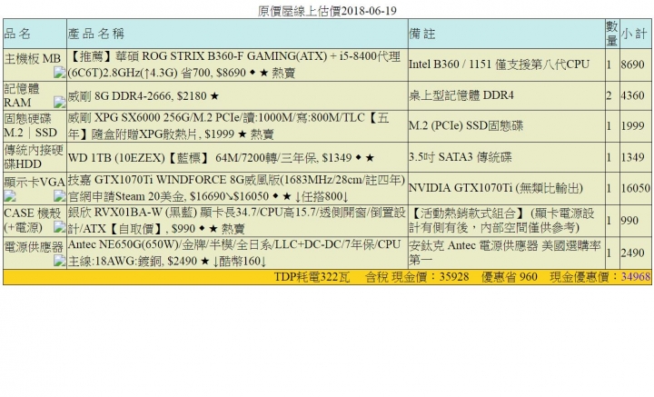654x397 pixels.
Task: Click the 數量 column header
Action: pos(612,34)
